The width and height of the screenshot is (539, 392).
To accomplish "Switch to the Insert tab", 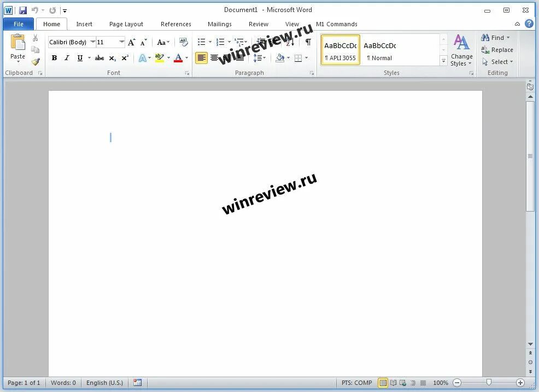I will 84,24.
